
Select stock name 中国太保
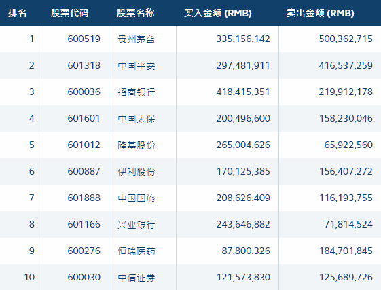click(x=137, y=119)
